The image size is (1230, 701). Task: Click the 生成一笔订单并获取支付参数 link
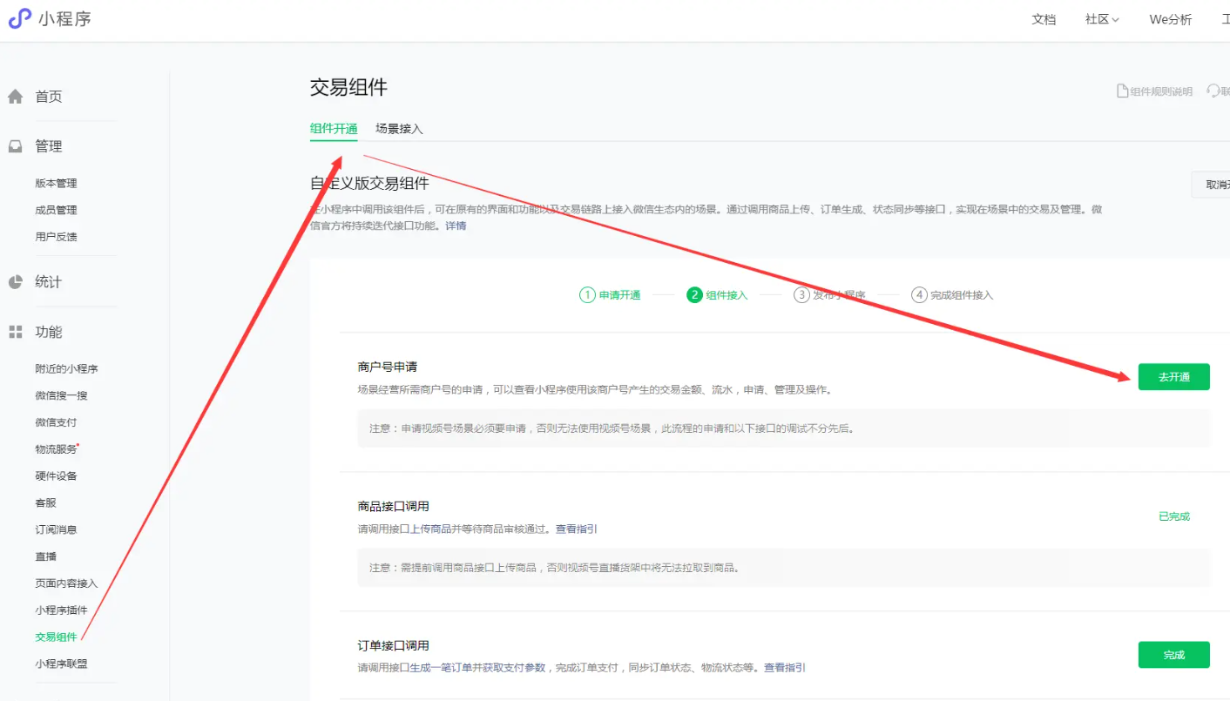click(x=477, y=668)
